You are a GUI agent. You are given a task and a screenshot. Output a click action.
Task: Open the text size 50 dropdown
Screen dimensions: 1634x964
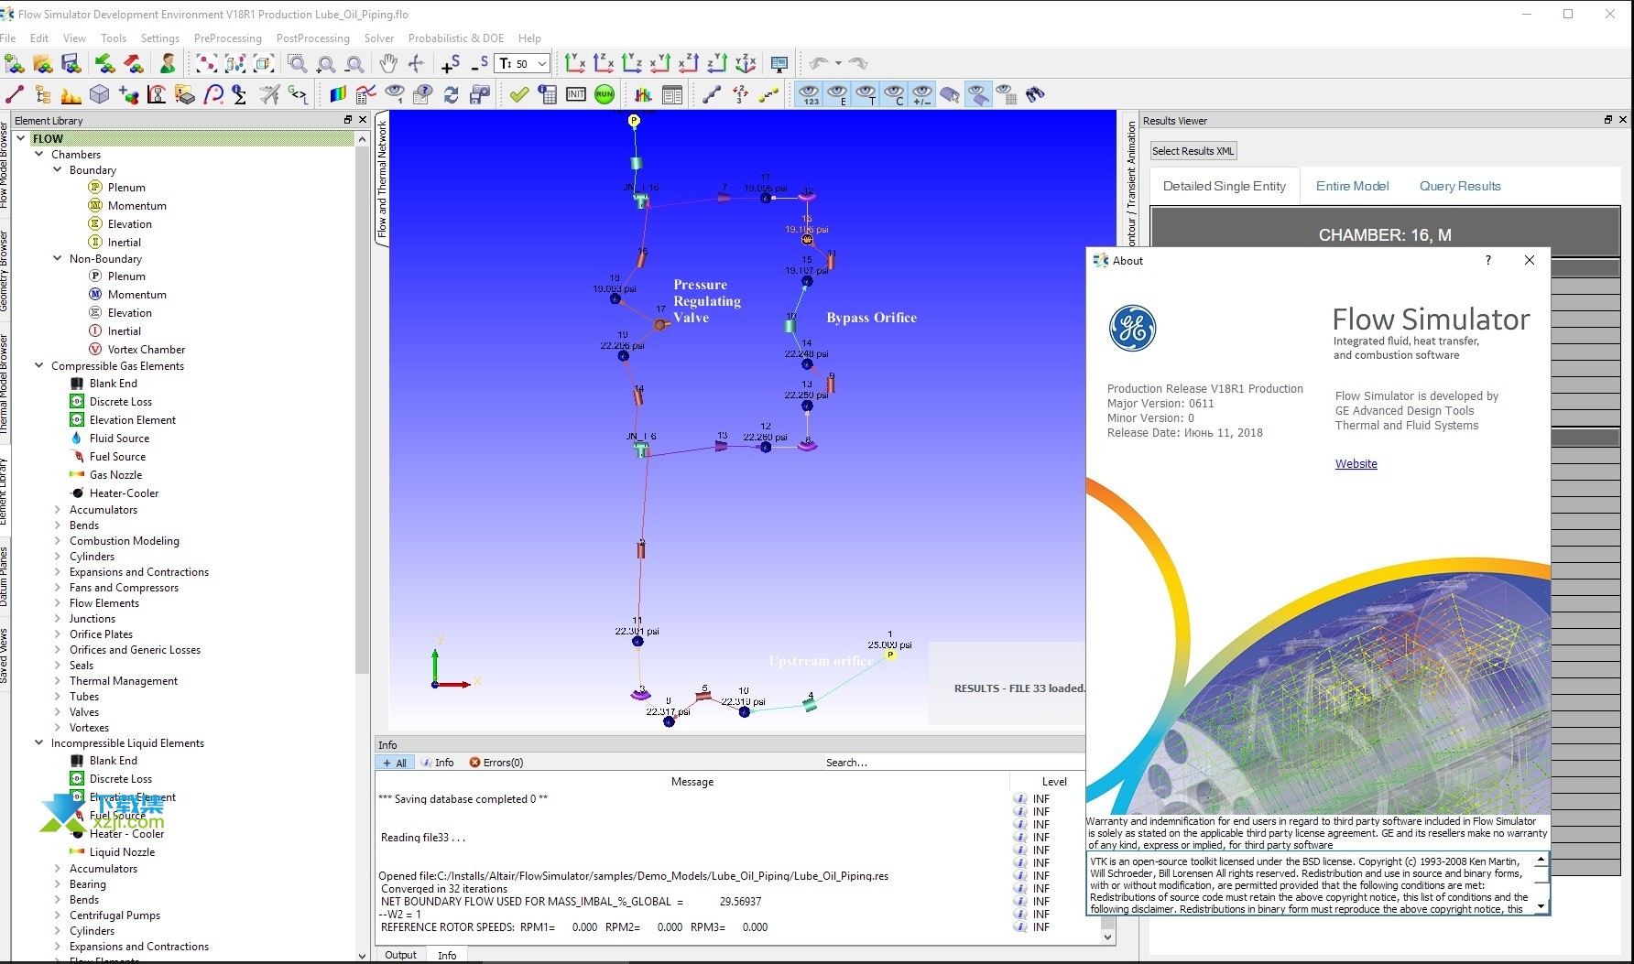[542, 63]
